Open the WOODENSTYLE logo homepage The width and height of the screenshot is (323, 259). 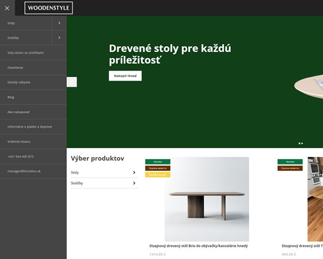click(48, 8)
